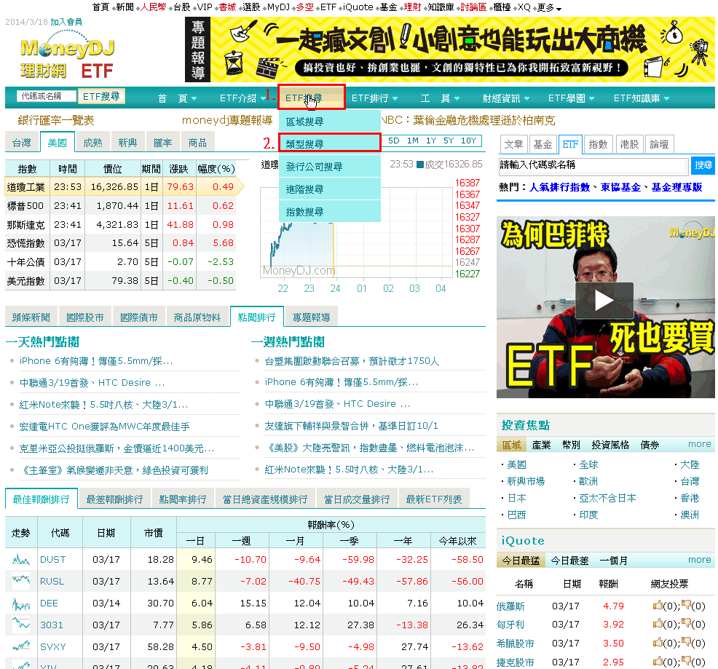
Task: Thumbs up vote for 希臘股市
Action: click(658, 643)
